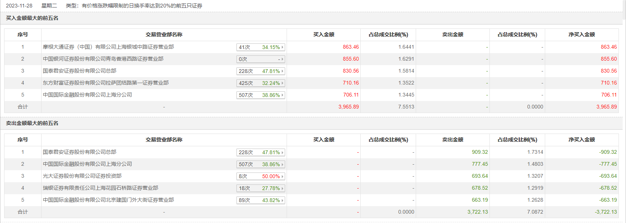Click 净买入金额 column header in the sell table
This screenshot has height=223, width=626.
[581, 140]
